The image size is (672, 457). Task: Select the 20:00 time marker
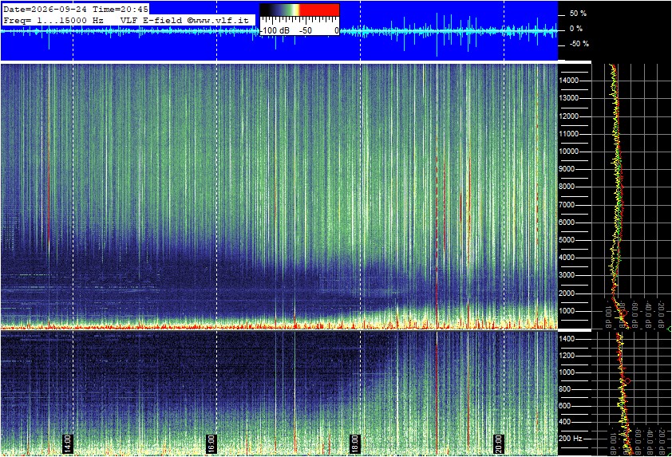pos(498,443)
